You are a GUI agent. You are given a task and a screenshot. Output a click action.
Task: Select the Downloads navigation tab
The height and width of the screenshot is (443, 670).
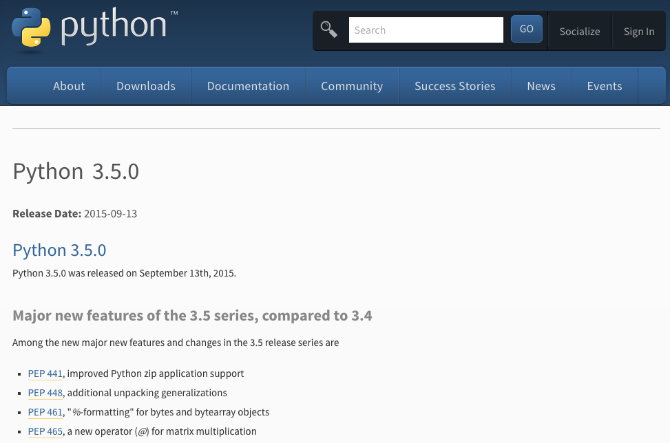click(146, 86)
